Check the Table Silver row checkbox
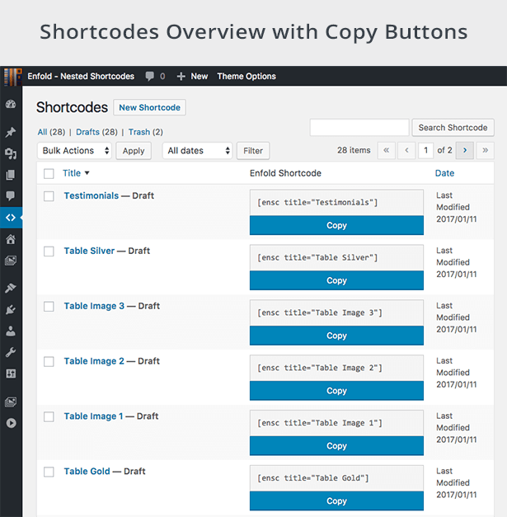Viewport: 507px width, 517px height. click(x=49, y=251)
